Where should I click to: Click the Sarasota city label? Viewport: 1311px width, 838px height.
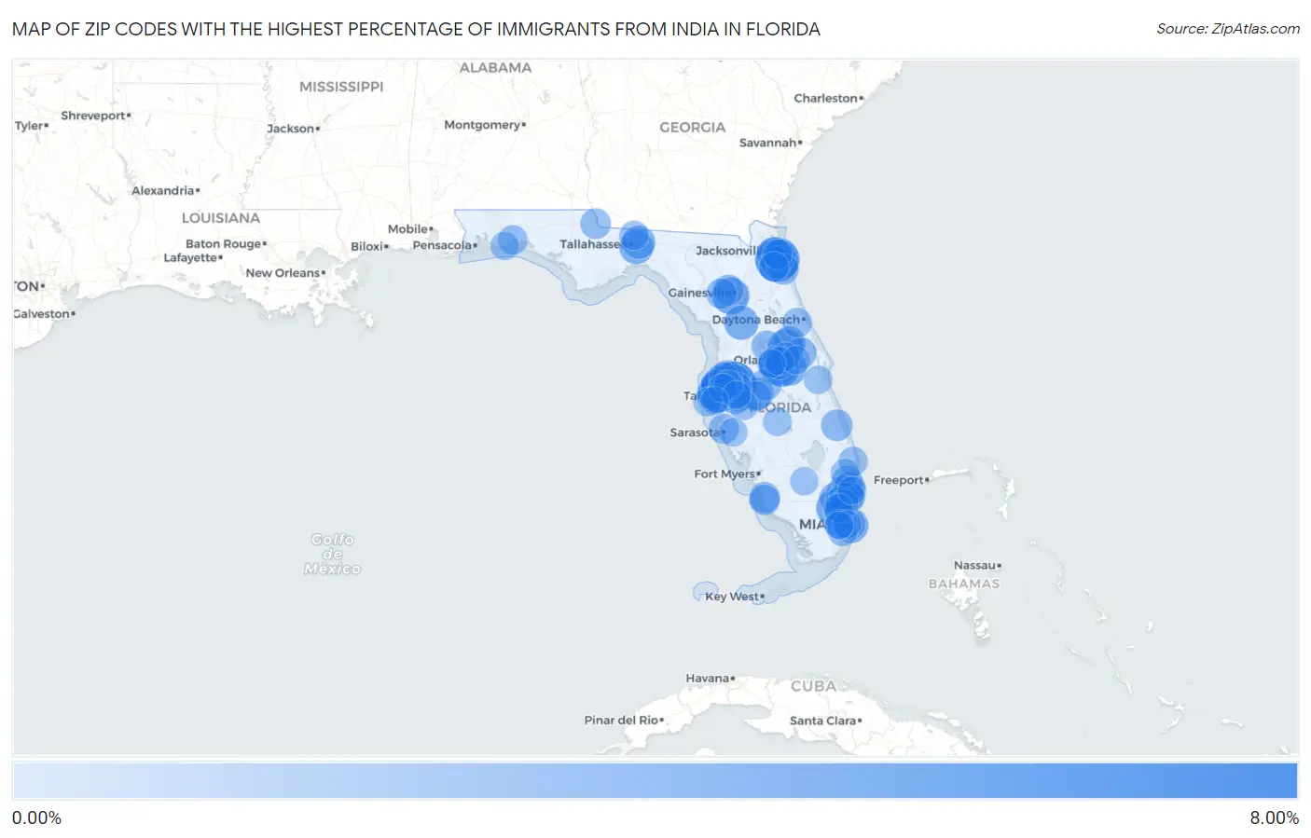[x=697, y=433]
